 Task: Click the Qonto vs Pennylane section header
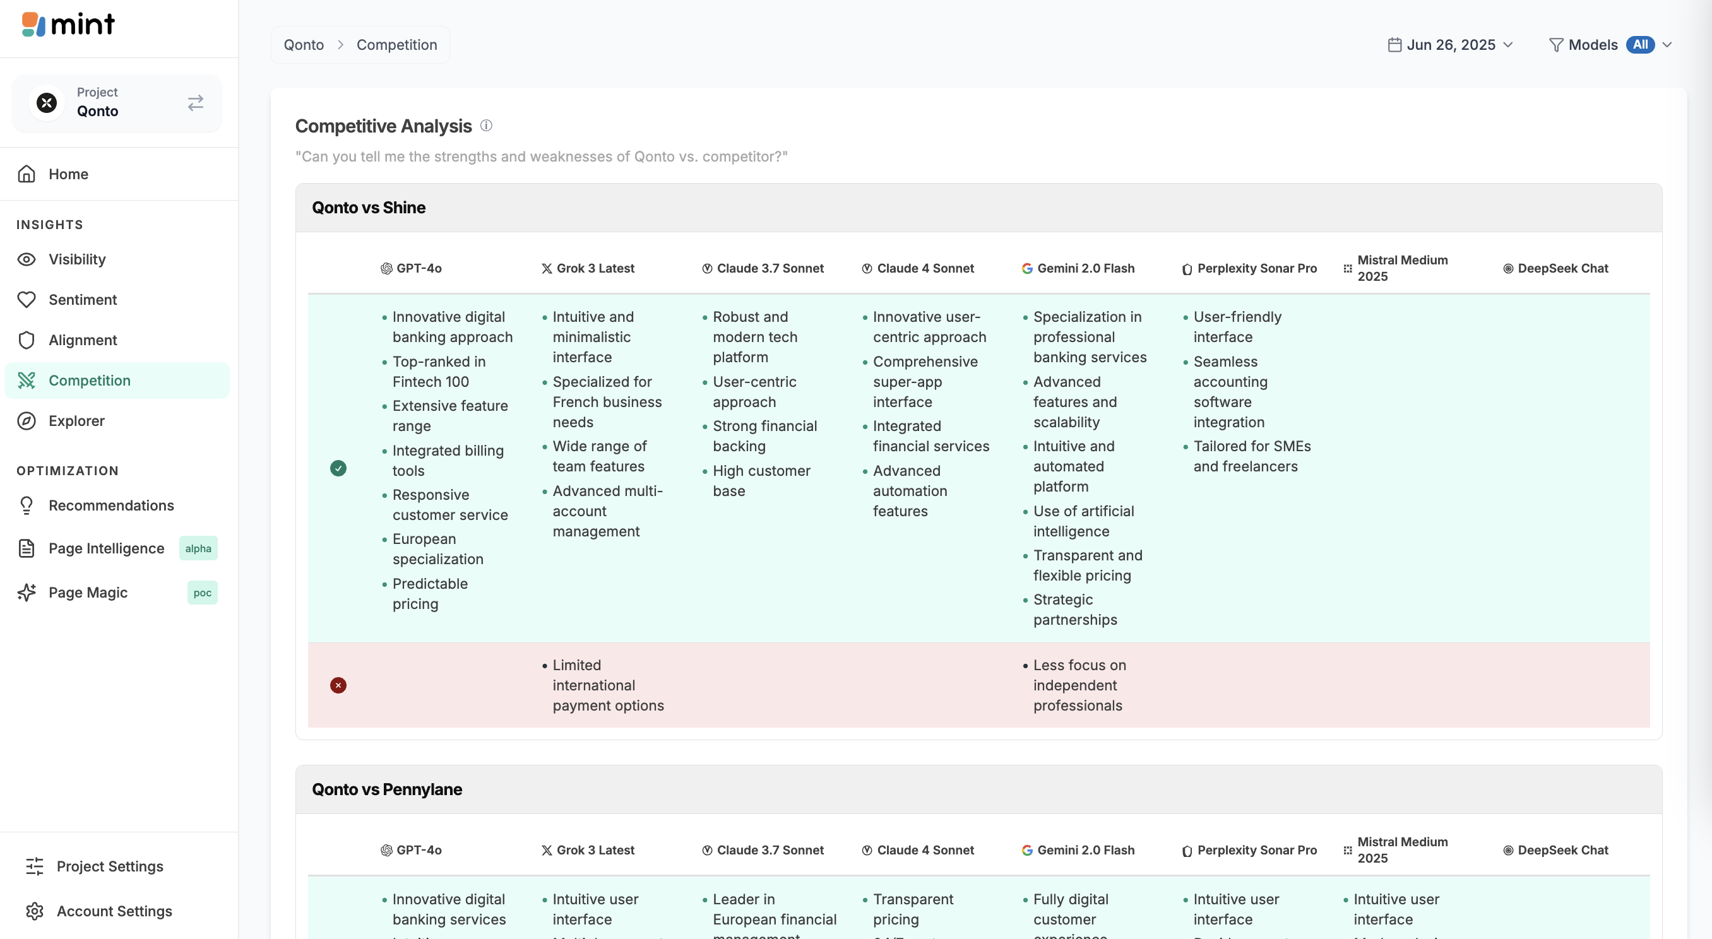coord(387,789)
